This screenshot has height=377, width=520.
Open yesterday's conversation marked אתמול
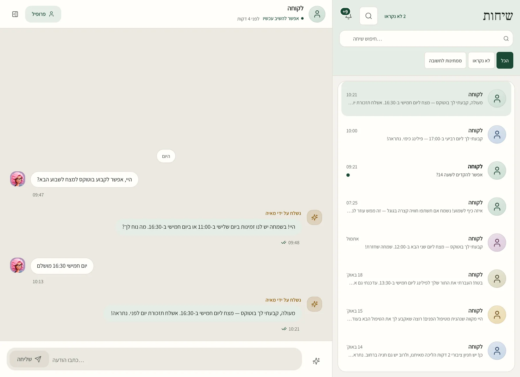tap(426, 243)
